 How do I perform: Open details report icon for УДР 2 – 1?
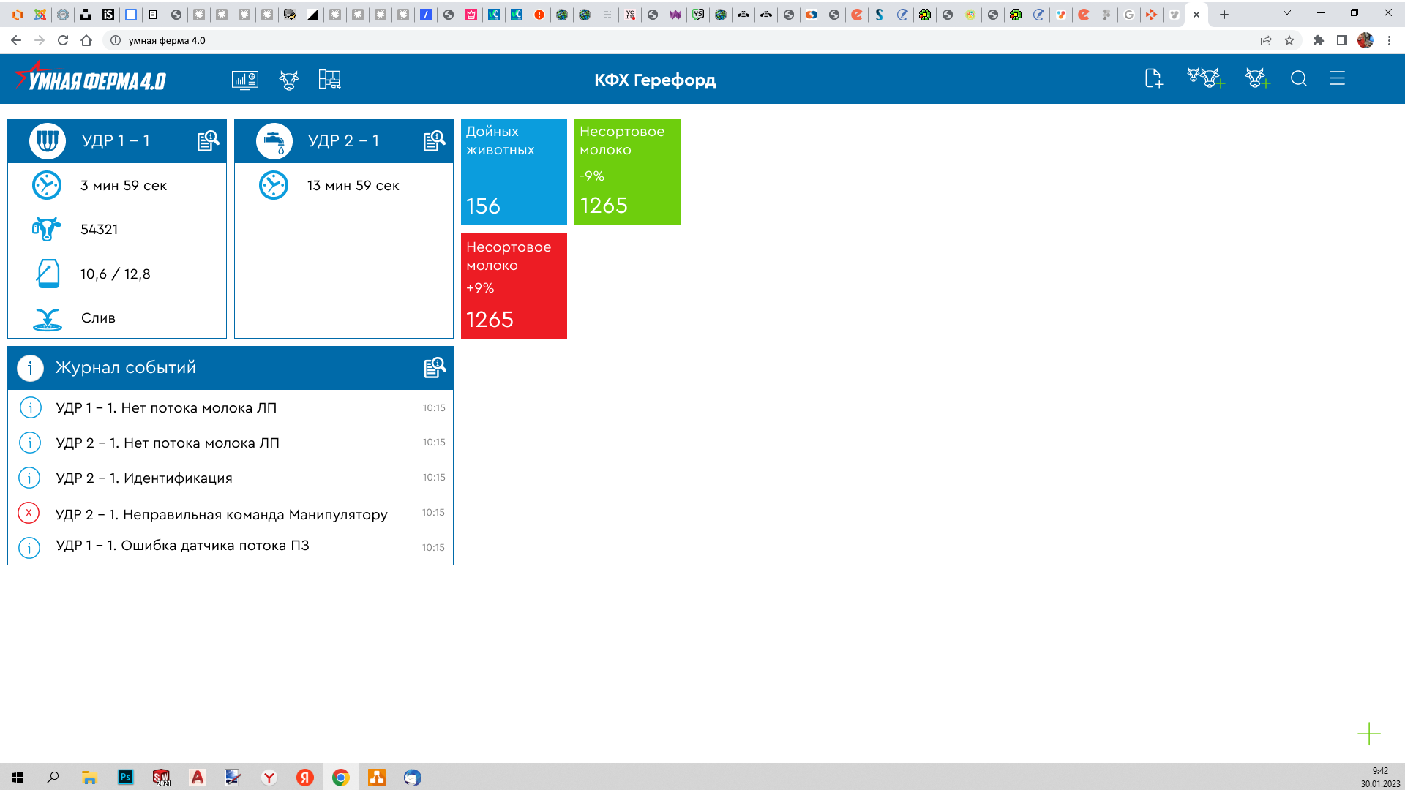[434, 140]
